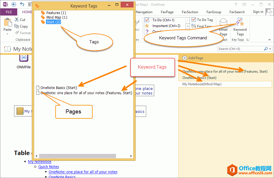Viewport: 274px width, 178px height.
Task: Click Sign in link
Action: (258, 12)
